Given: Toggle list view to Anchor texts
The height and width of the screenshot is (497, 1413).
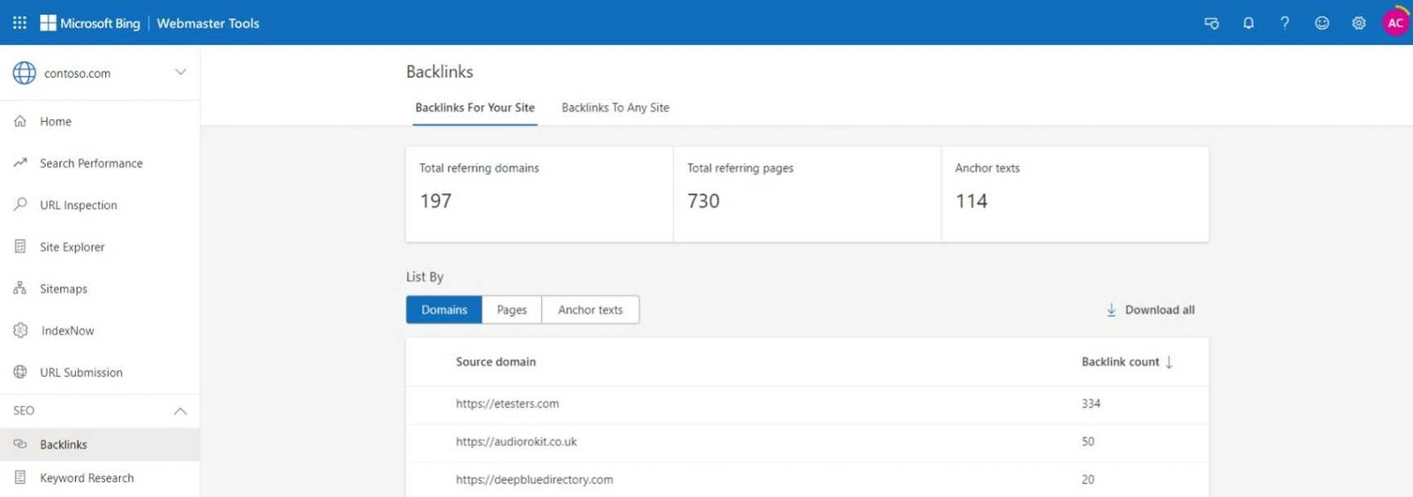Looking at the screenshot, I should tap(590, 310).
